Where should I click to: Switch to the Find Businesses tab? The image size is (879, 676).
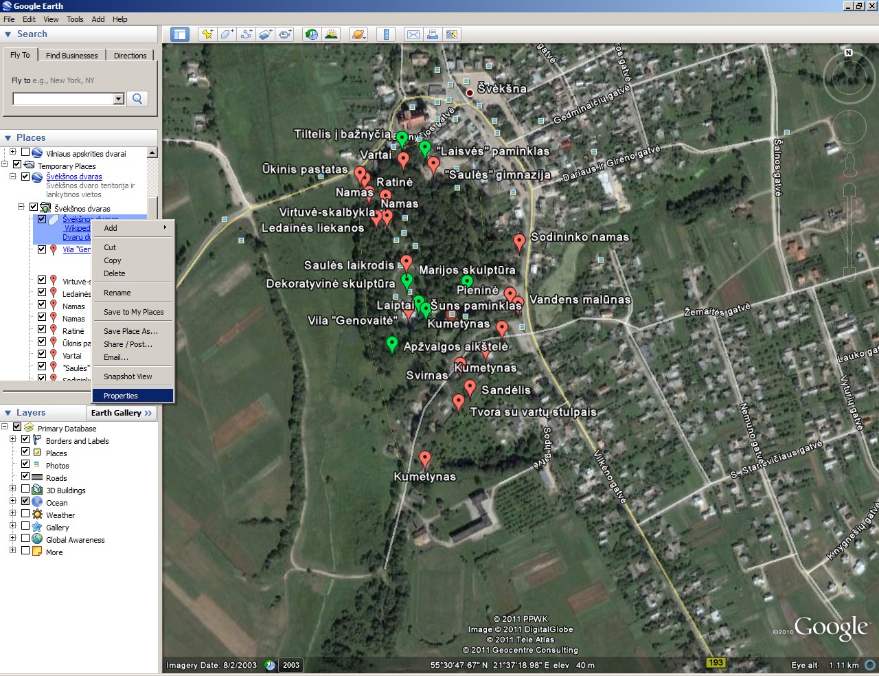(71, 56)
